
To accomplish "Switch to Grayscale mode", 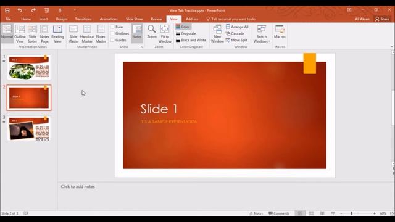I will coord(186,33).
